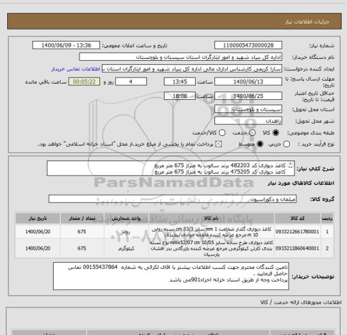
Task: Click the scroll arrows of general description box
Action: click(x=290, y=165)
